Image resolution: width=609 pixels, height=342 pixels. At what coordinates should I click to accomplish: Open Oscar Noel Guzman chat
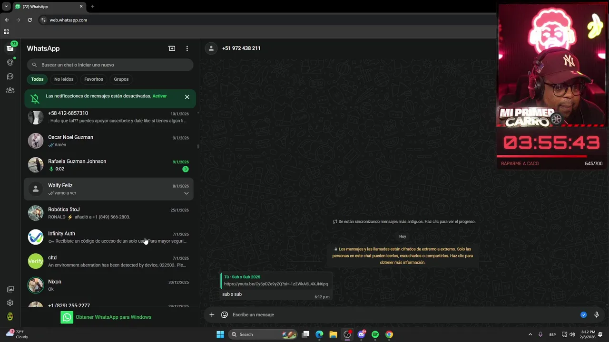[x=109, y=141]
